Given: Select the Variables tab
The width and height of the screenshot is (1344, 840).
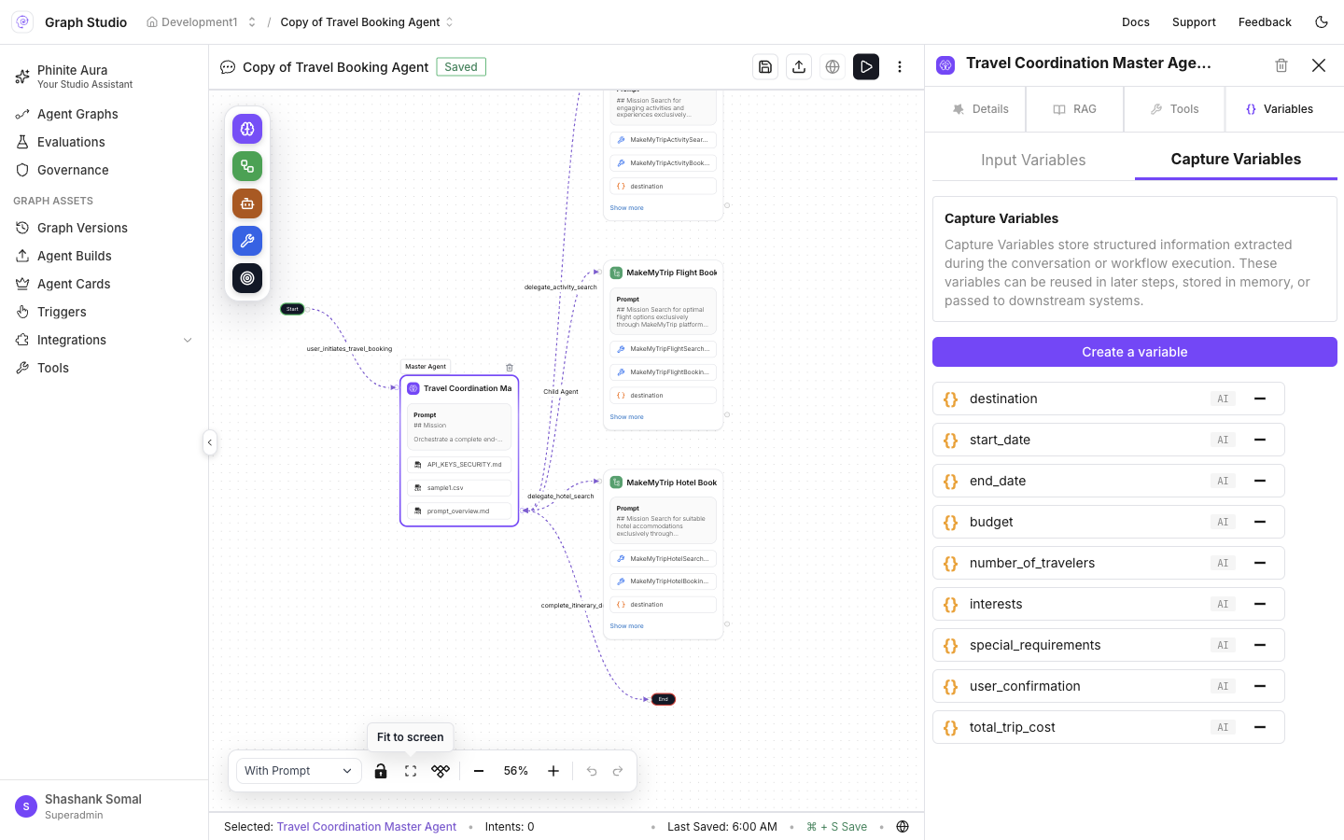Looking at the screenshot, I should (x=1280, y=109).
